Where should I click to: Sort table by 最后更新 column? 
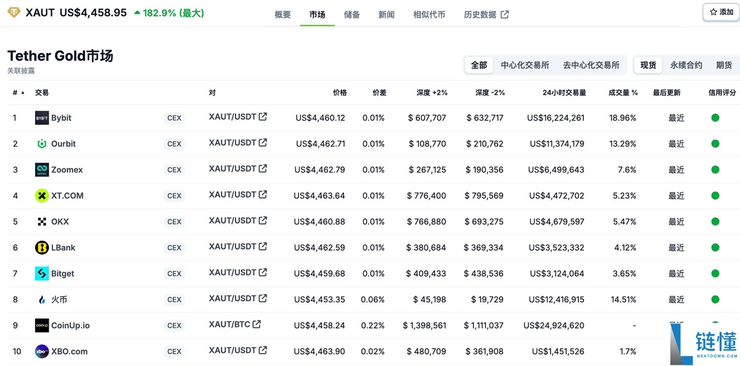[x=667, y=92]
